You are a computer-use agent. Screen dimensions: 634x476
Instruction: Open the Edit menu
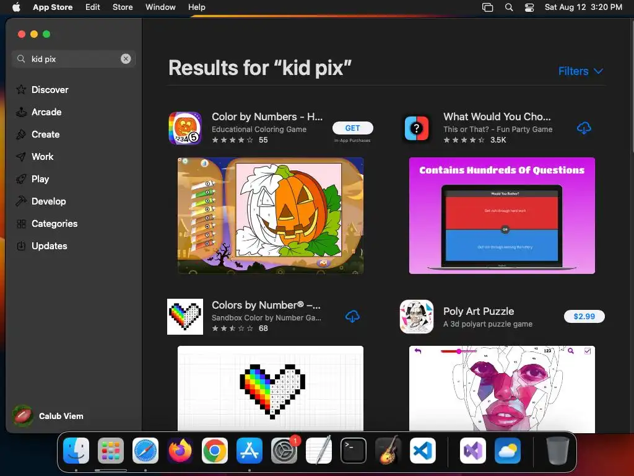click(x=93, y=7)
